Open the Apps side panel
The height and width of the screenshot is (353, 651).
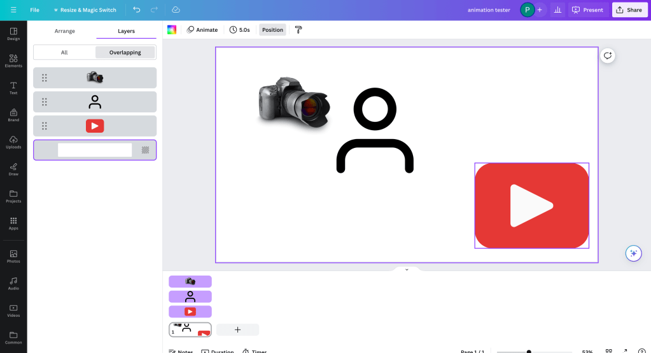pyautogui.click(x=13, y=223)
